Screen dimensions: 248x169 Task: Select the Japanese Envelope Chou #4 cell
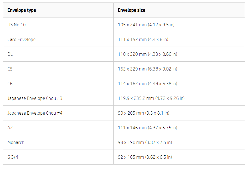(x=35, y=113)
